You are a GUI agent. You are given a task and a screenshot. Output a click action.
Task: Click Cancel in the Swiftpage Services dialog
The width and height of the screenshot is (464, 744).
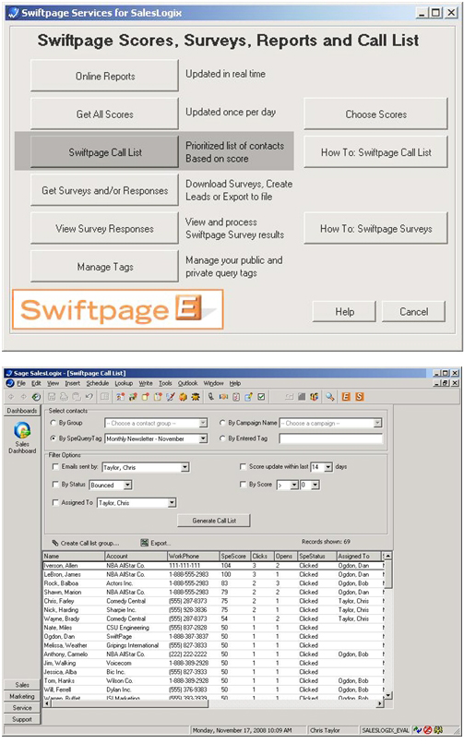point(414,312)
